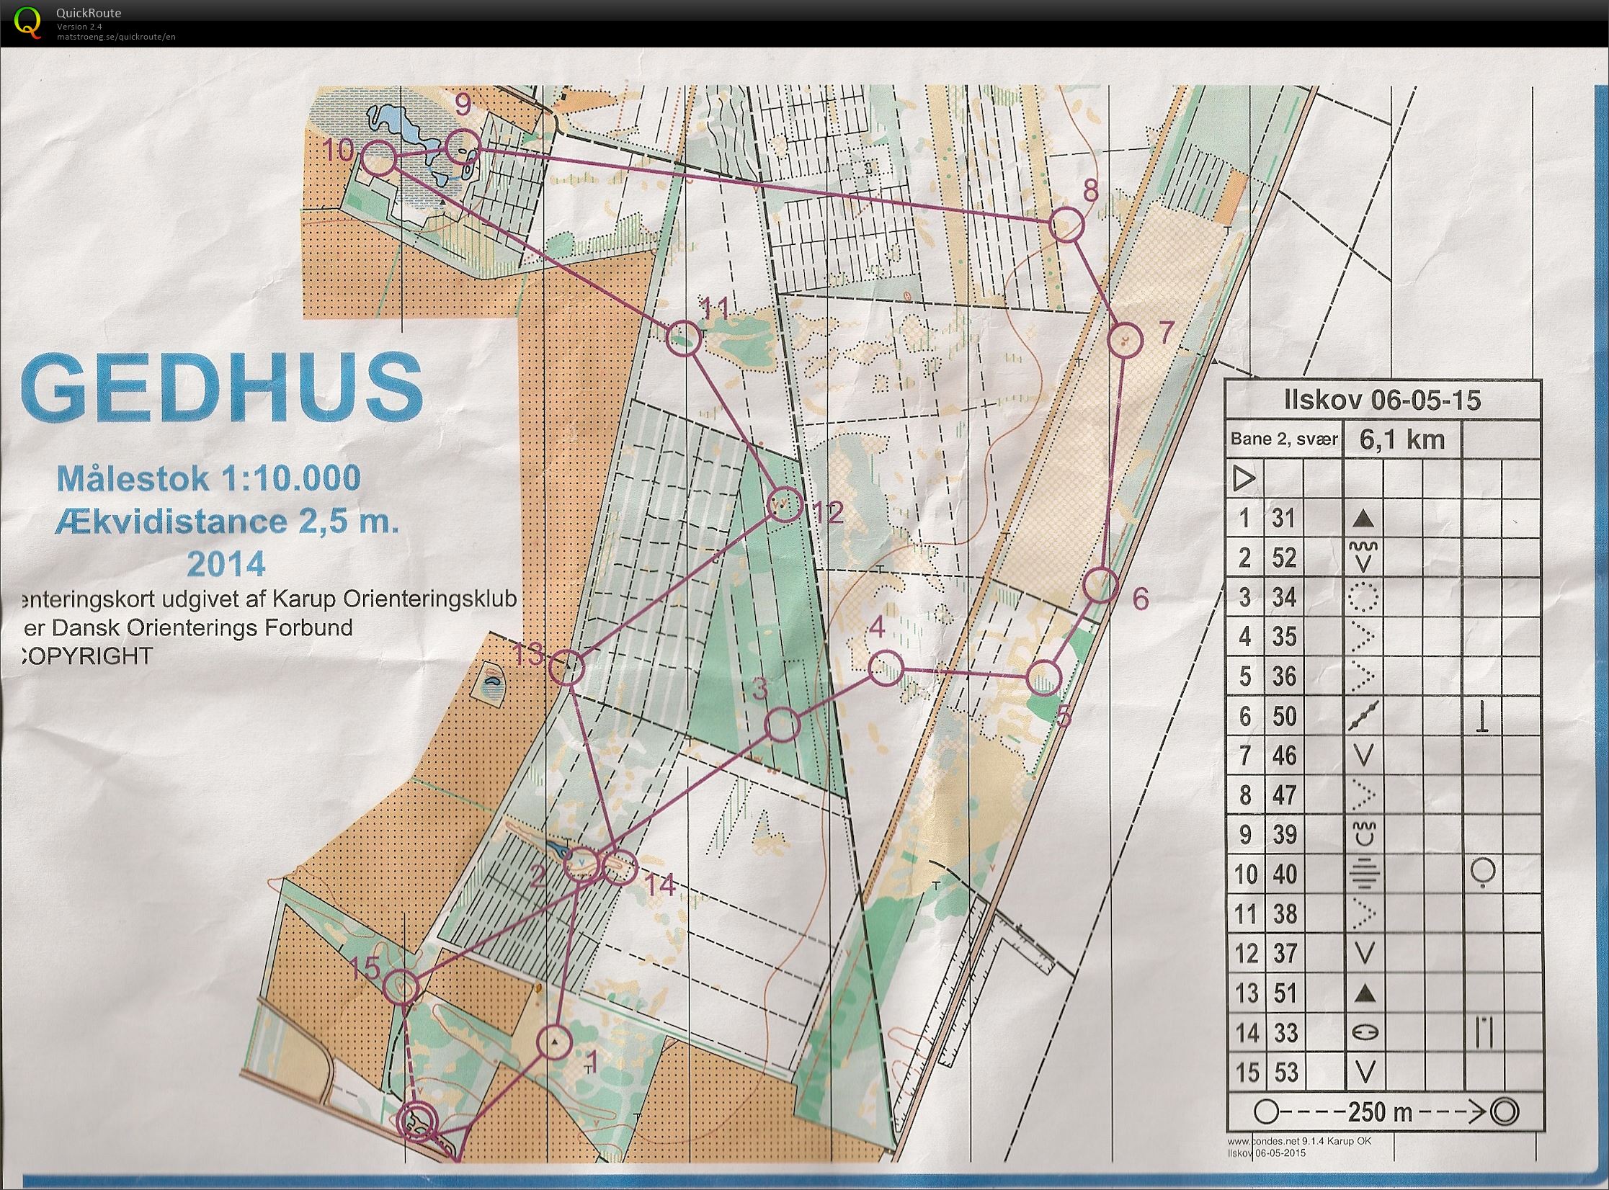
Task: Click the knoll symbol in row 1
Action: click(x=1362, y=519)
